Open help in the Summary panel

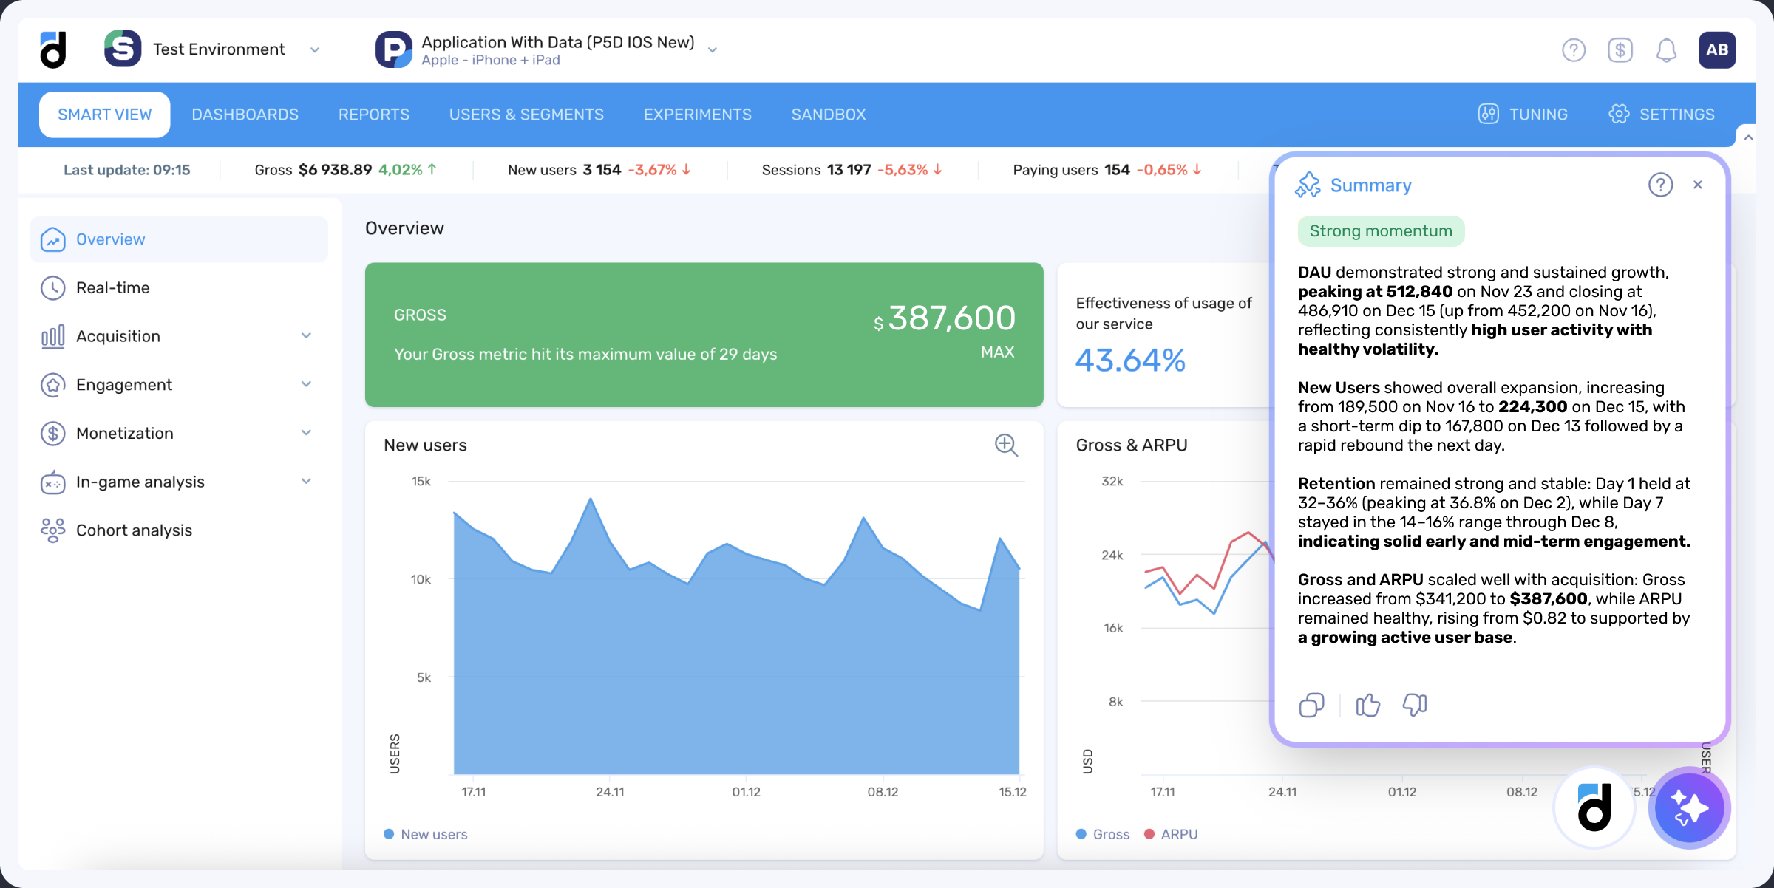1660,185
